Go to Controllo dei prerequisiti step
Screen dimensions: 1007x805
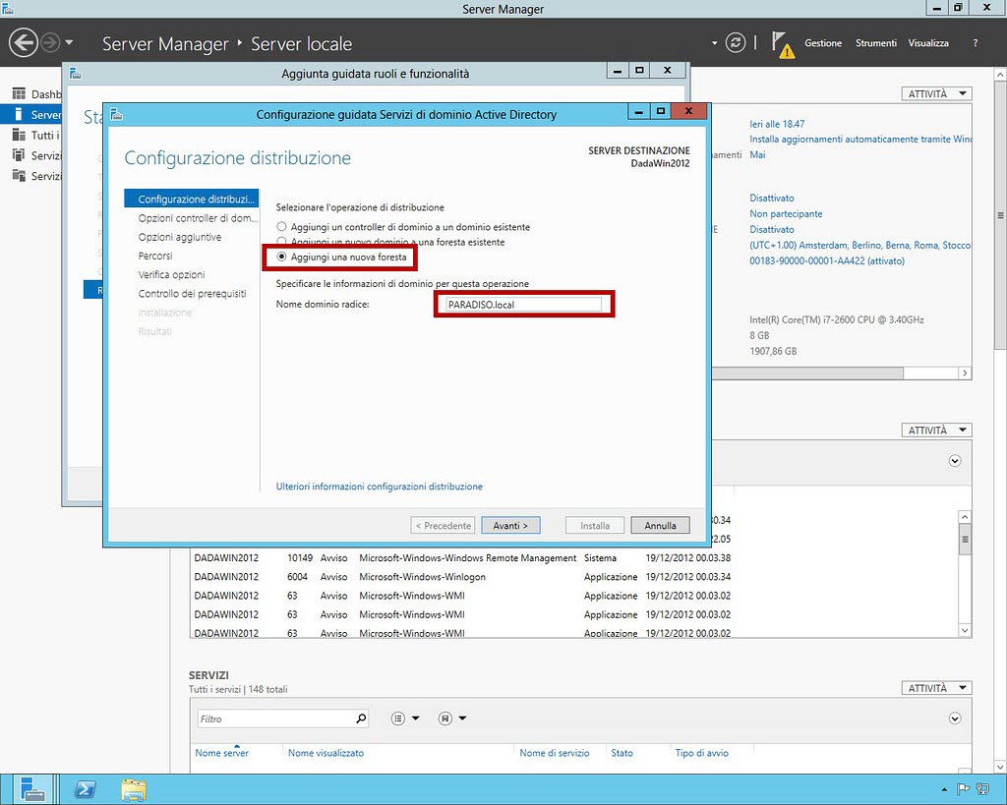pos(192,293)
